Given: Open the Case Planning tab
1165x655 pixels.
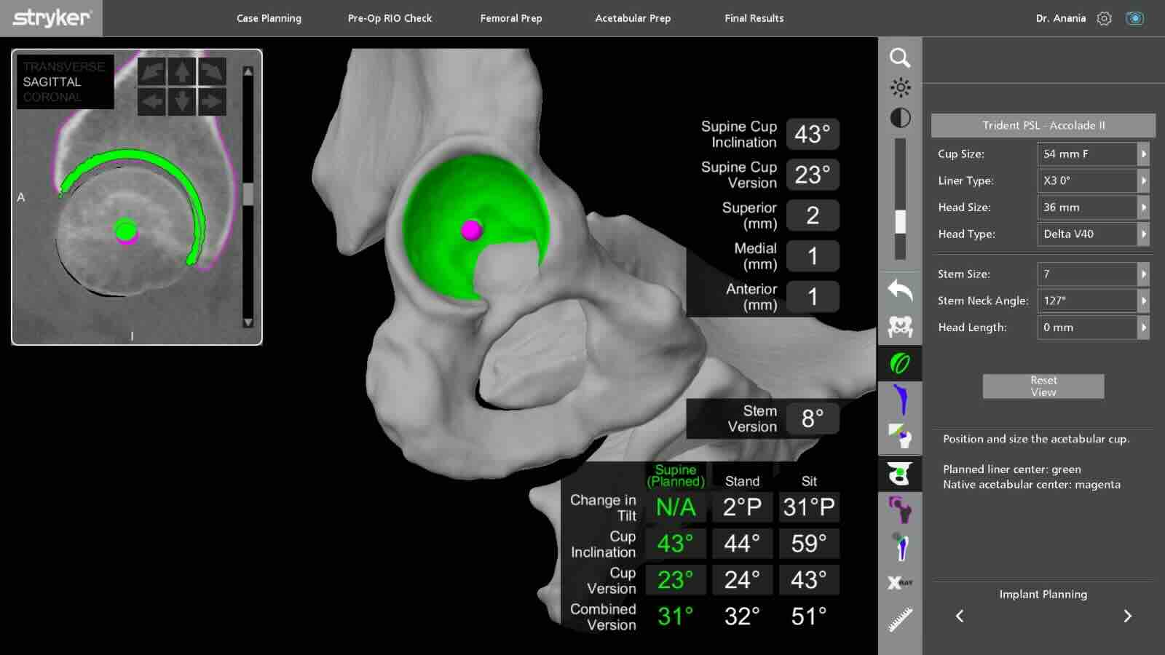Looking at the screenshot, I should (268, 18).
